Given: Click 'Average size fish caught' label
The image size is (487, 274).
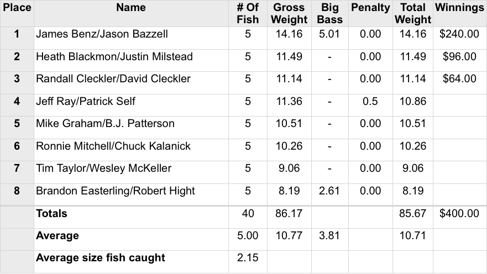Looking at the screenshot, I should coord(101,258).
